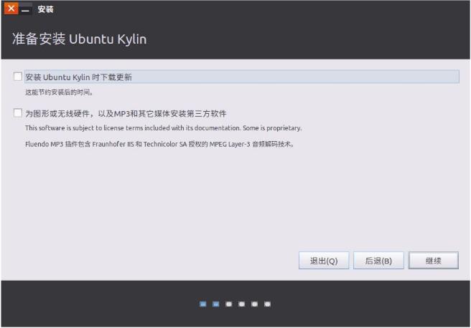Click the fifth progress step dot
This screenshot has height=328, width=471.
tap(254, 304)
